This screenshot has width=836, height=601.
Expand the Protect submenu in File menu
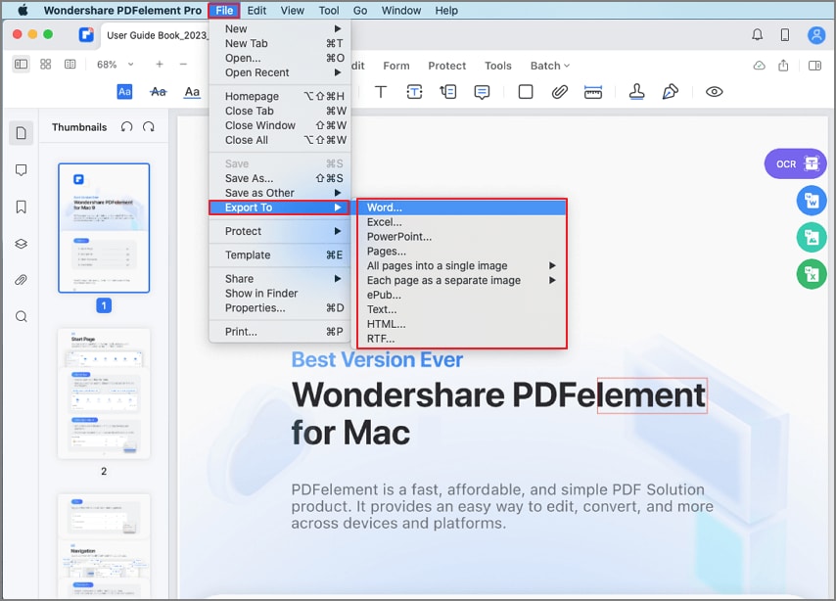point(280,231)
